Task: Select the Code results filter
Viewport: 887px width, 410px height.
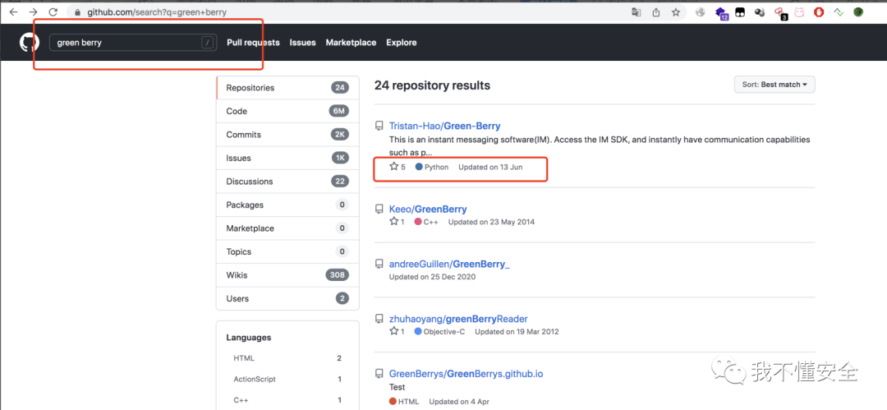Action: pos(287,111)
